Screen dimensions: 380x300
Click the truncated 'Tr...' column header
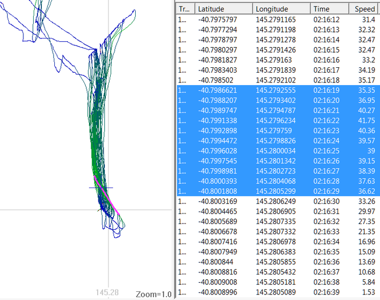pyautogui.click(x=185, y=9)
